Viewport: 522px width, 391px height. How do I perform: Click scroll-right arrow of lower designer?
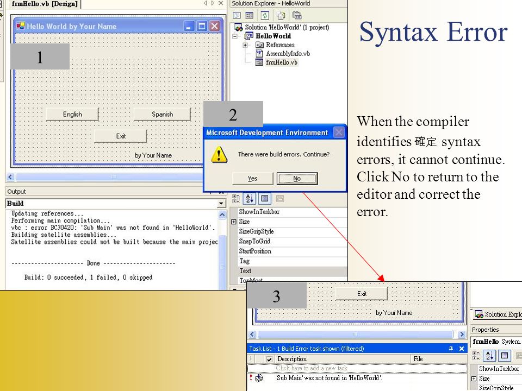(x=462, y=334)
